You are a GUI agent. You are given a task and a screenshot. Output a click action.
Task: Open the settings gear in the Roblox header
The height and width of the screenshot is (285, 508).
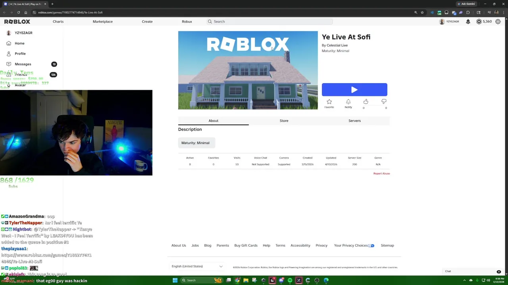pos(498,21)
